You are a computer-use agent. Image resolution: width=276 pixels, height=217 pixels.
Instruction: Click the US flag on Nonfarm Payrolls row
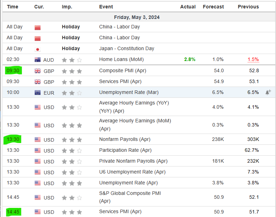click(37, 140)
